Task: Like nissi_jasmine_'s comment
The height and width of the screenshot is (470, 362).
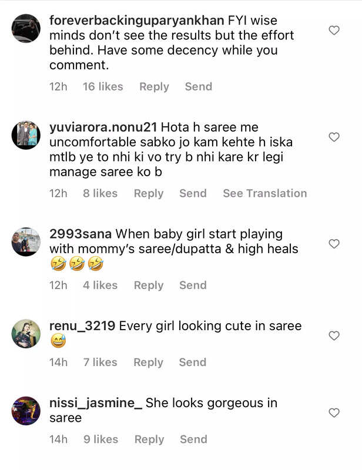Action: click(334, 413)
